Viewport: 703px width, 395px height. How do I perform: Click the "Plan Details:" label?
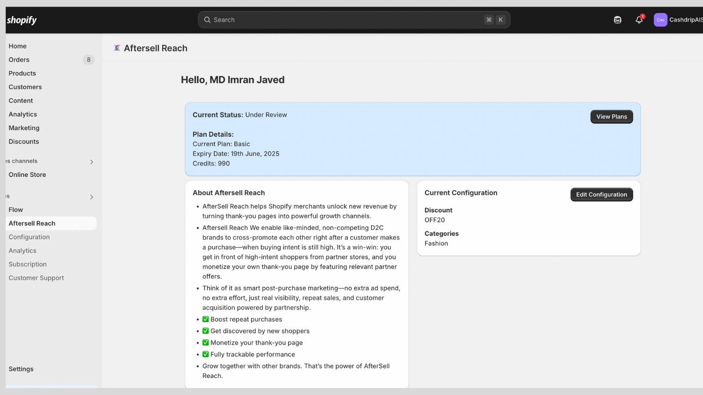[213, 134]
